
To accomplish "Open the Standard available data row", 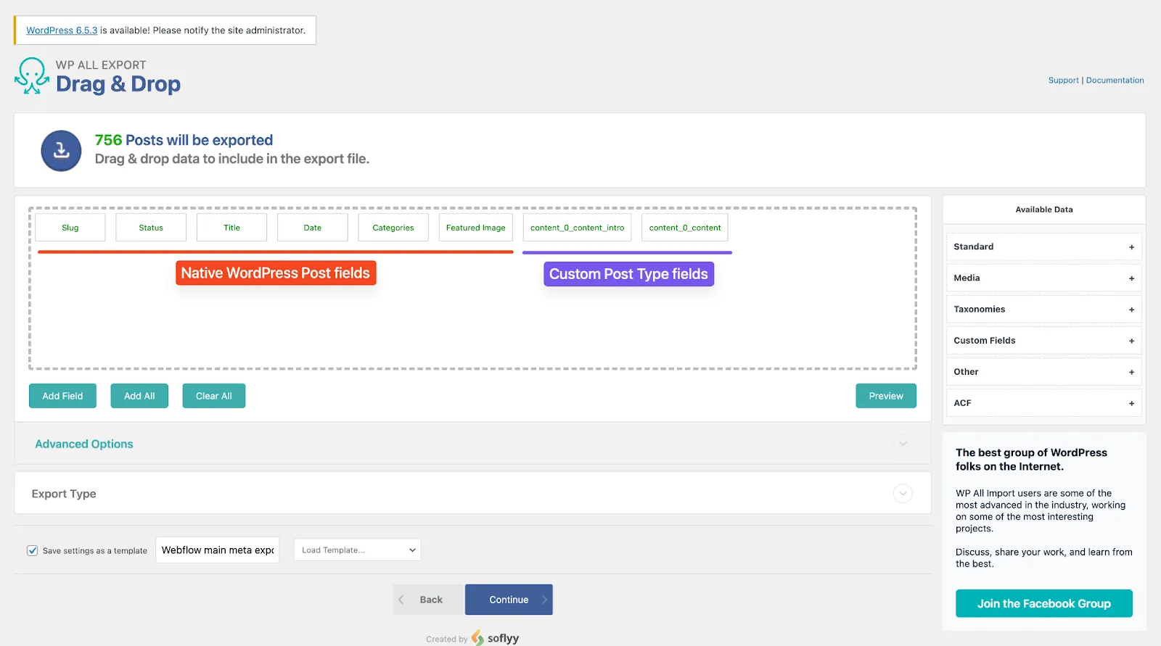I will [x=1043, y=247].
